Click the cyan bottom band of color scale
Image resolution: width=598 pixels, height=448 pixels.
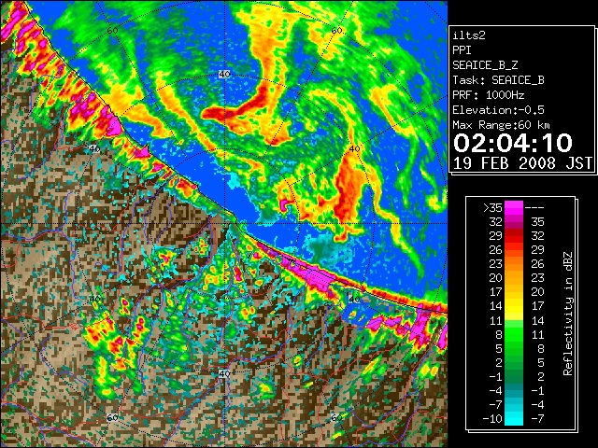[x=514, y=419]
